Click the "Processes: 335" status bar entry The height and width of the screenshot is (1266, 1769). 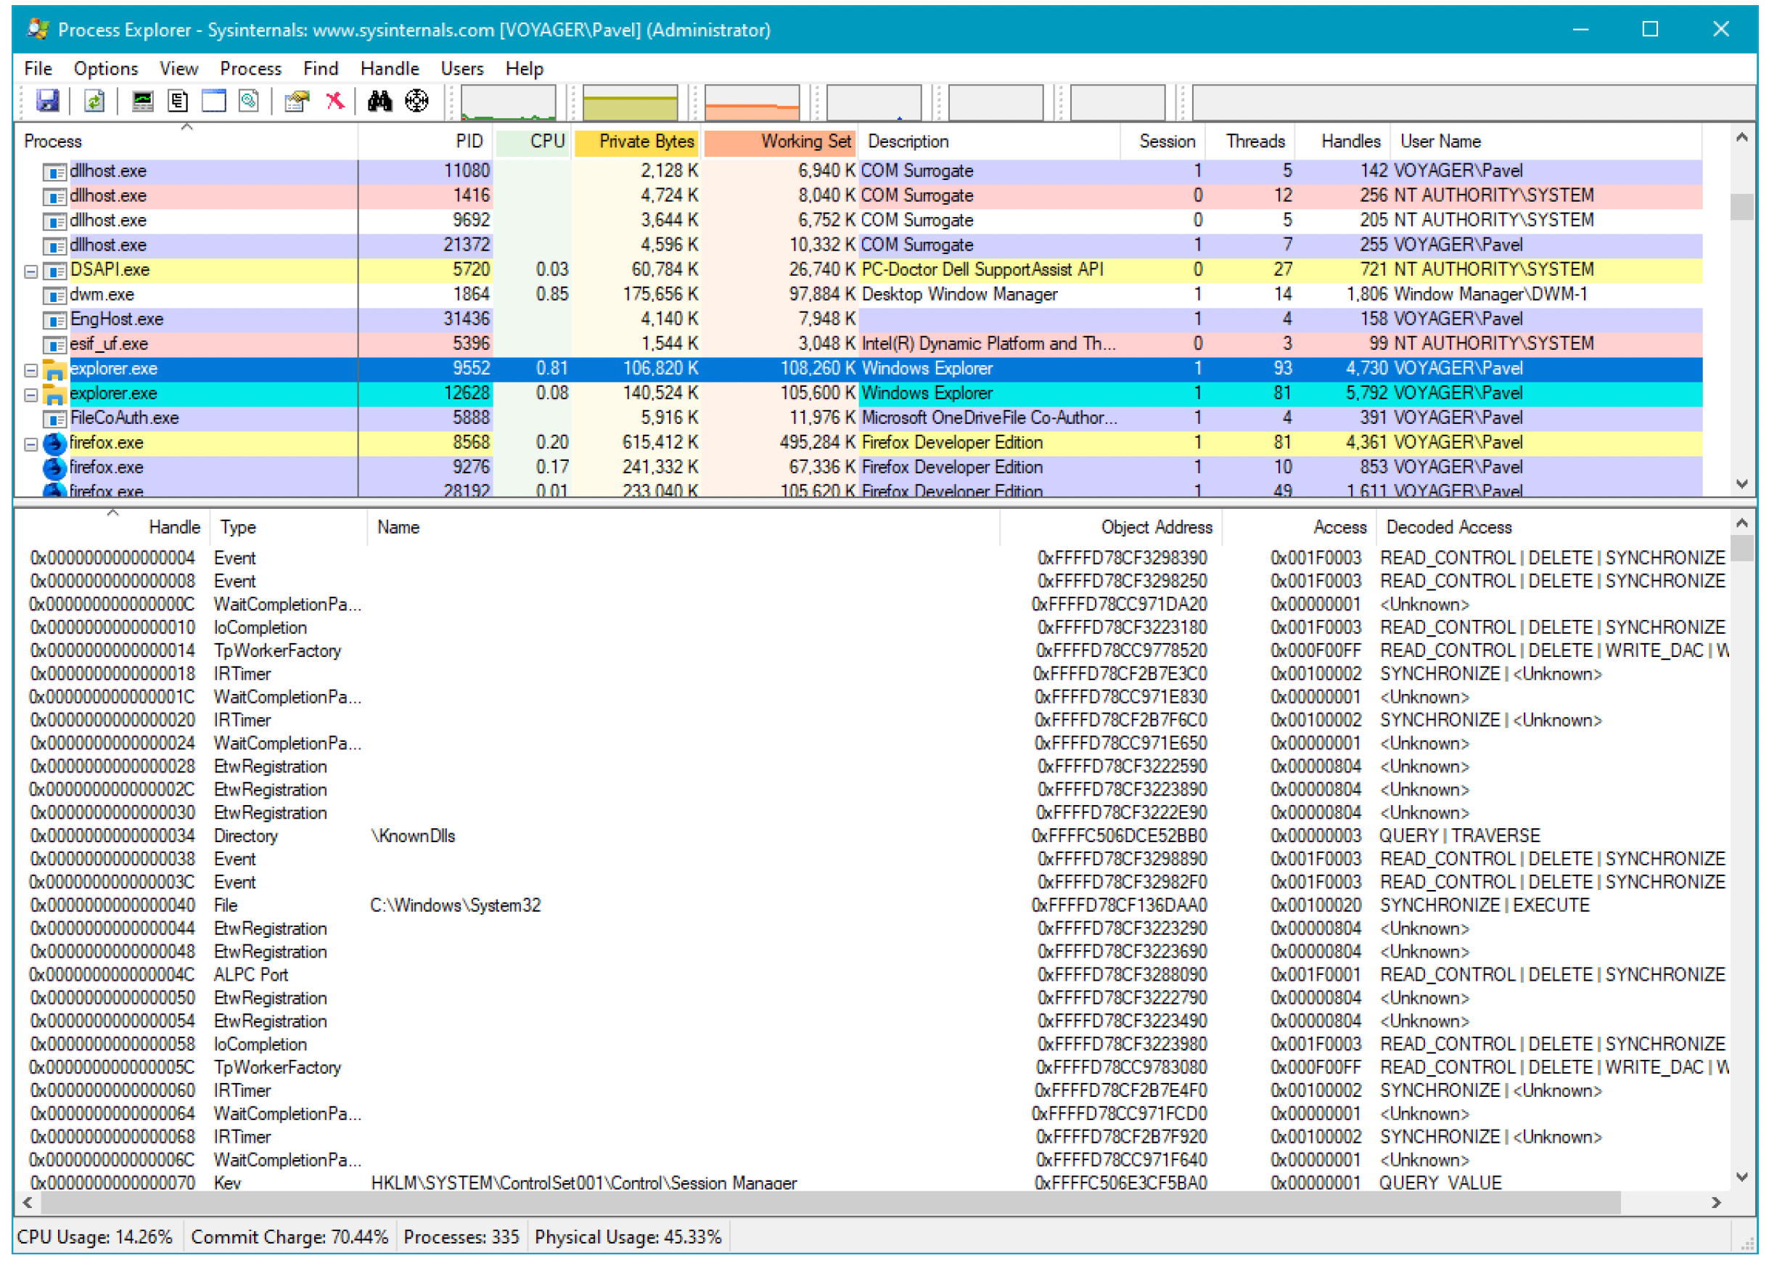click(461, 1237)
